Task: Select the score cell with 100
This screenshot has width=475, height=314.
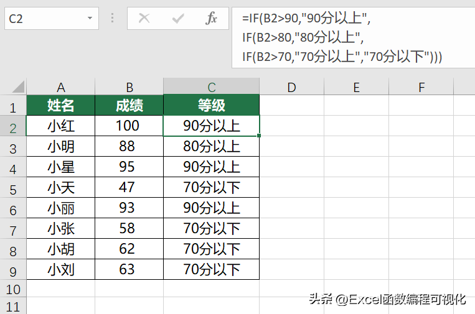Action: (129, 126)
